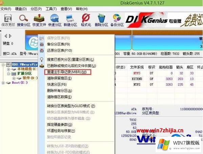Click the 还原分区表 menu icon
The height and width of the screenshot is (154, 203).
point(42,50)
